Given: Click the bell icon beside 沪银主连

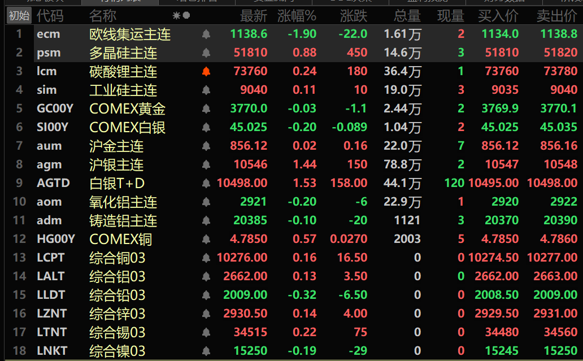Looking at the screenshot, I should click(206, 165).
